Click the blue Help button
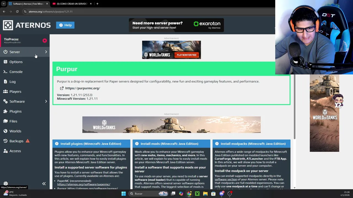Viewport: 353px width, 198px height. pos(65,25)
